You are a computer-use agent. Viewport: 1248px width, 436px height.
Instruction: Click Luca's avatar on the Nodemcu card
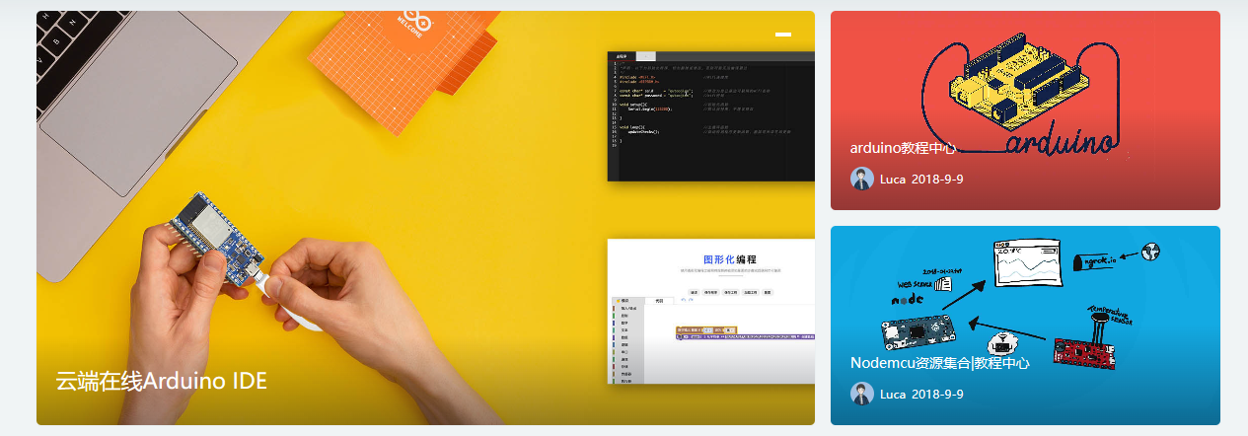pos(861,394)
